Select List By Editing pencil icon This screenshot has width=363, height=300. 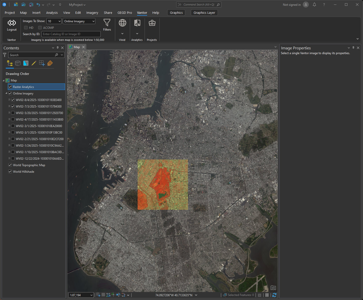point(34,63)
